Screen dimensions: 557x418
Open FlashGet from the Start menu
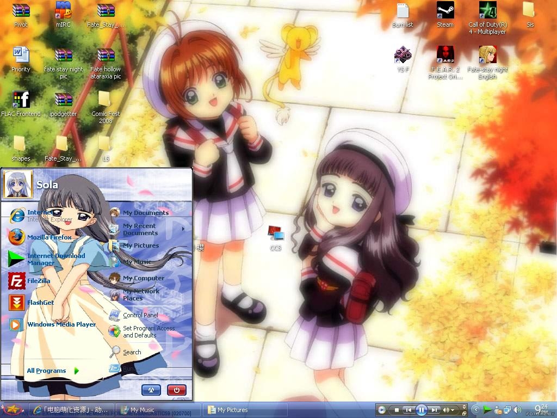(x=31, y=303)
